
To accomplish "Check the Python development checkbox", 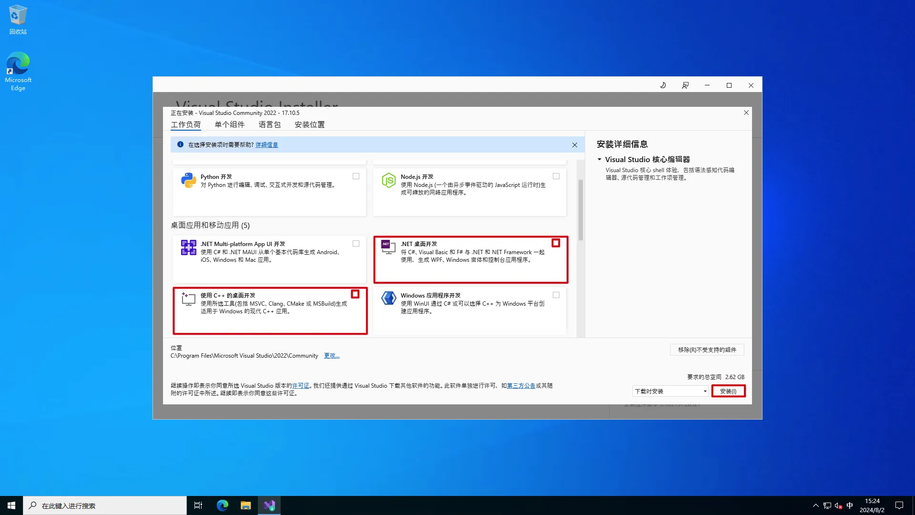I will tap(356, 176).
